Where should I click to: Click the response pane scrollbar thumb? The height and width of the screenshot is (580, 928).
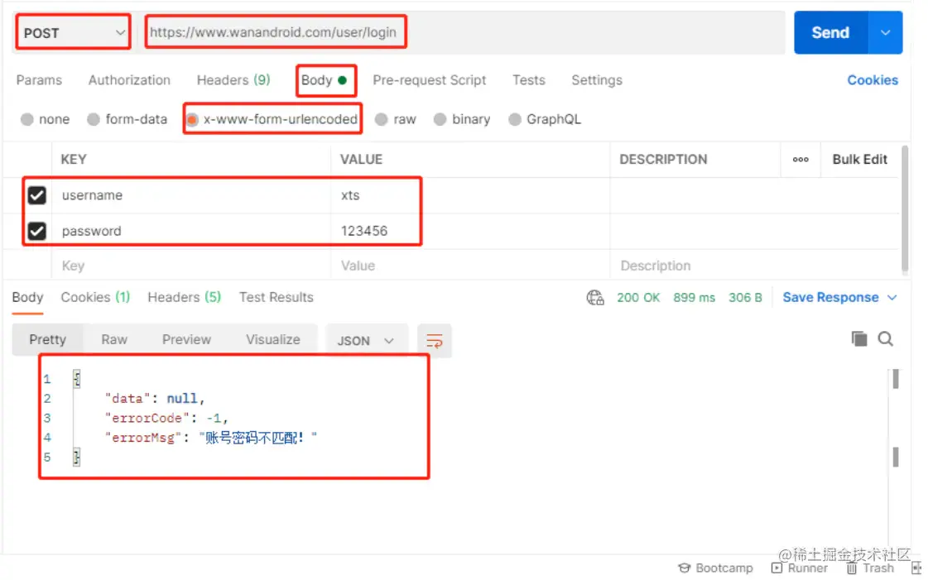[896, 379]
